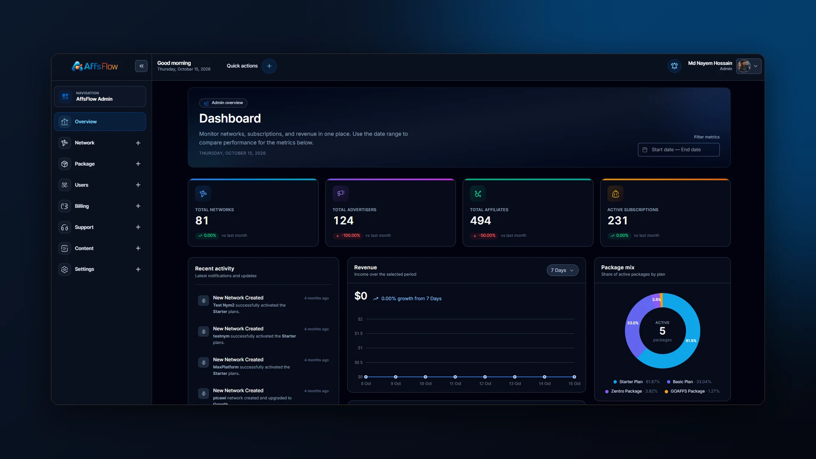This screenshot has width=816, height=459.
Task: Expand the Content menu plus
Action: (138, 248)
